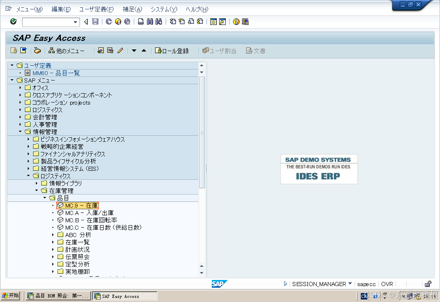
Task: Collapse the SAP メニュー node
Action: tap(12, 80)
